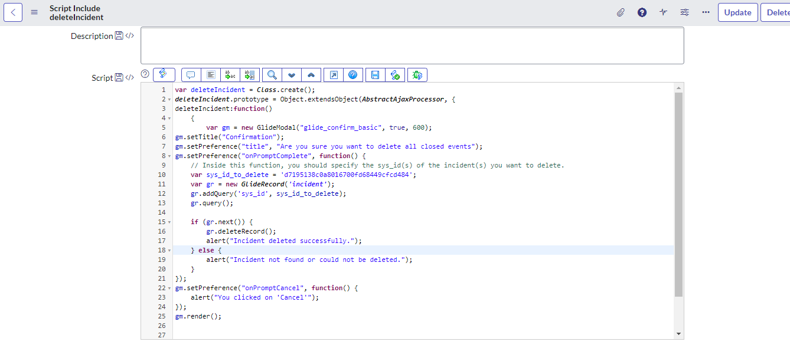Click the Update button

click(x=737, y=12)
